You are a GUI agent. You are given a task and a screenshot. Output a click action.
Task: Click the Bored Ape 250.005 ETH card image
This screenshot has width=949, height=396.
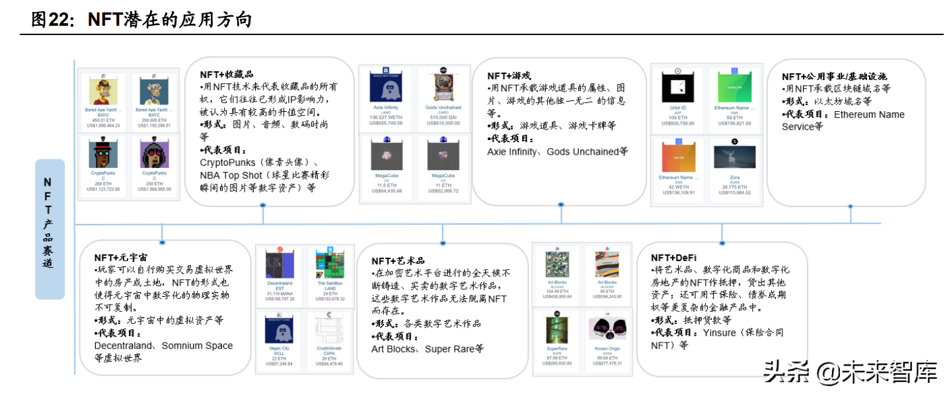pos(154,91)
